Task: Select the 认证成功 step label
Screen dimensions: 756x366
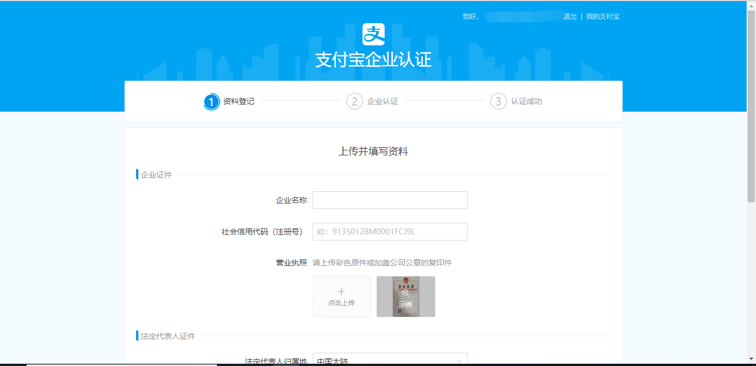Action: pos(526,102)
